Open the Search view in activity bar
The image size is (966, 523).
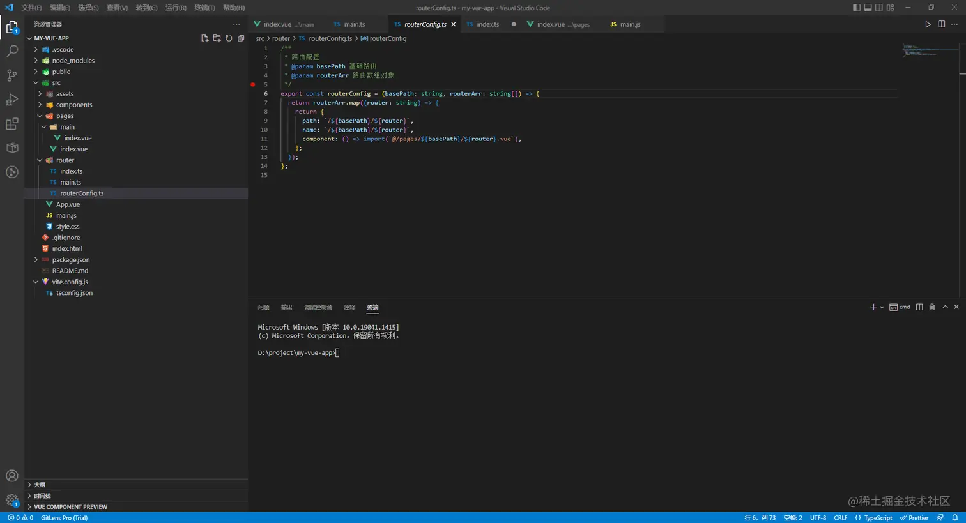12,51
